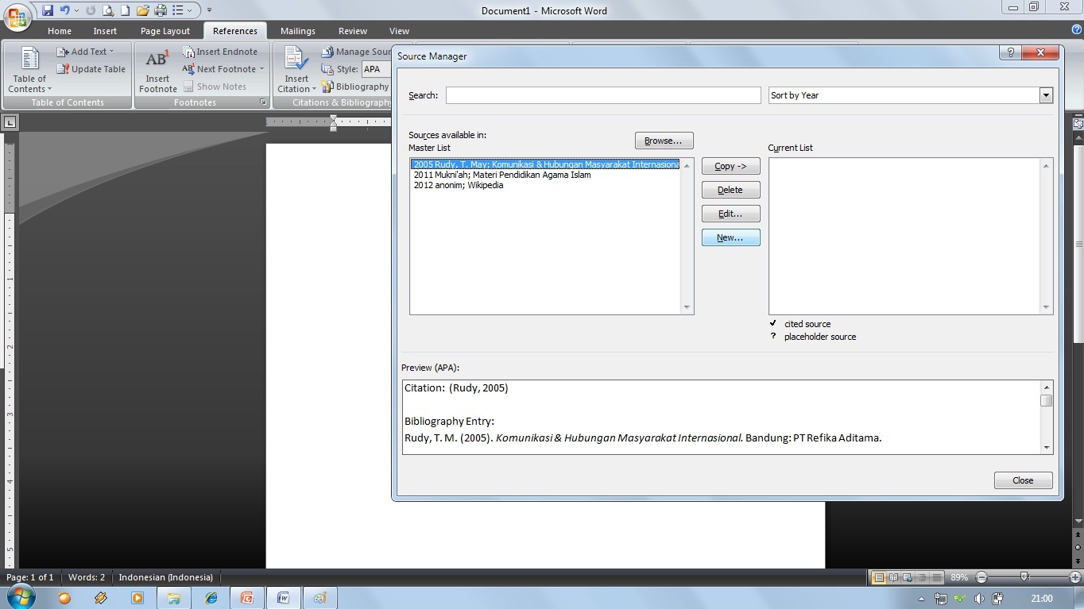The height and width of the screenshot is (609, 1084).
Task: Click the Update Table icon
Action: coord(63,69)
